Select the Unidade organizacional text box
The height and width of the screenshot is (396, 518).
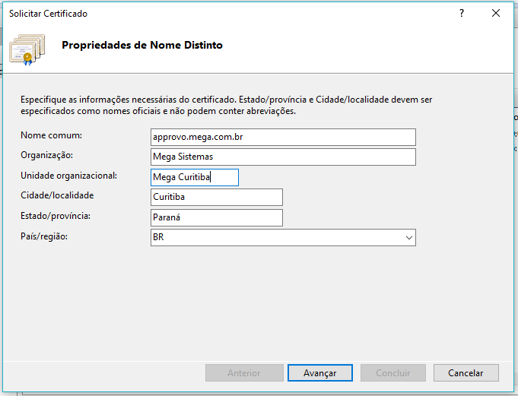pos(195,177)
